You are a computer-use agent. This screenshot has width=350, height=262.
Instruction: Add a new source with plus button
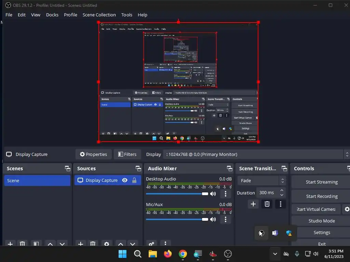pyautogui.click(x=81, y=244)
